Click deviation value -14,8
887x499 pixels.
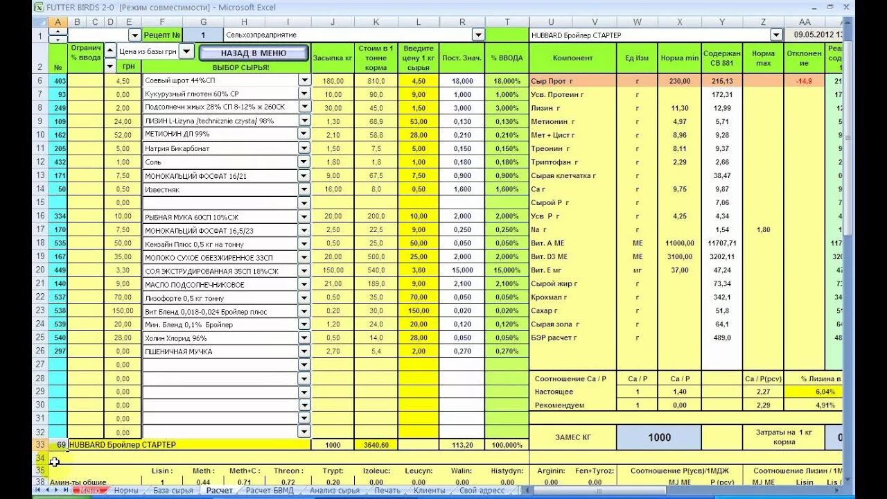(x=804, y=80)
